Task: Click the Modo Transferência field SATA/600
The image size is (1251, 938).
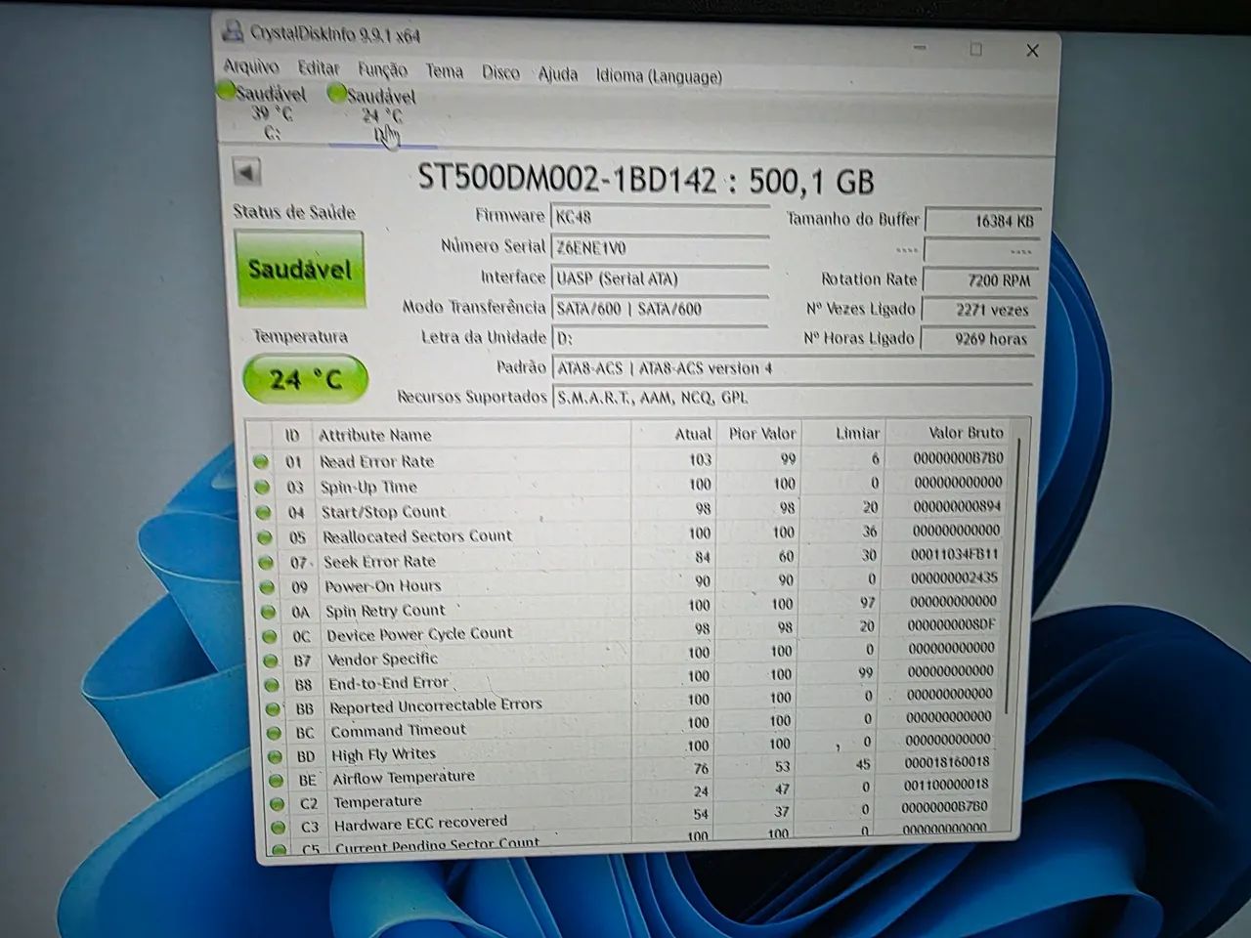Action: (661, 309)
